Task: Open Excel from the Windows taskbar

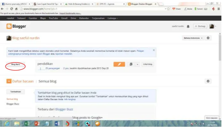Action: (x=27, y=124)
